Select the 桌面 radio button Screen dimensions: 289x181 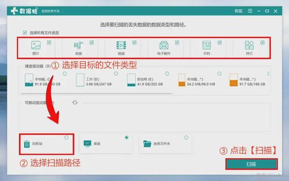click(x=127, y=138)
